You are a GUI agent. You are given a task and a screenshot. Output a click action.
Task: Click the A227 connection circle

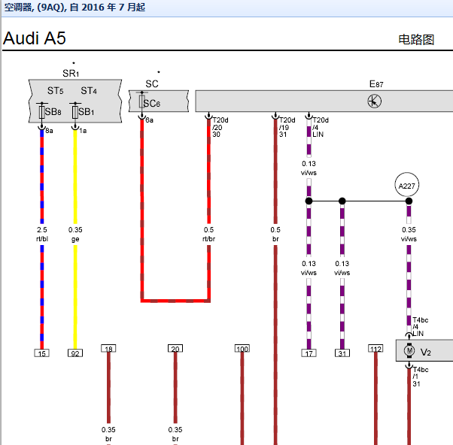pos(407,185)
